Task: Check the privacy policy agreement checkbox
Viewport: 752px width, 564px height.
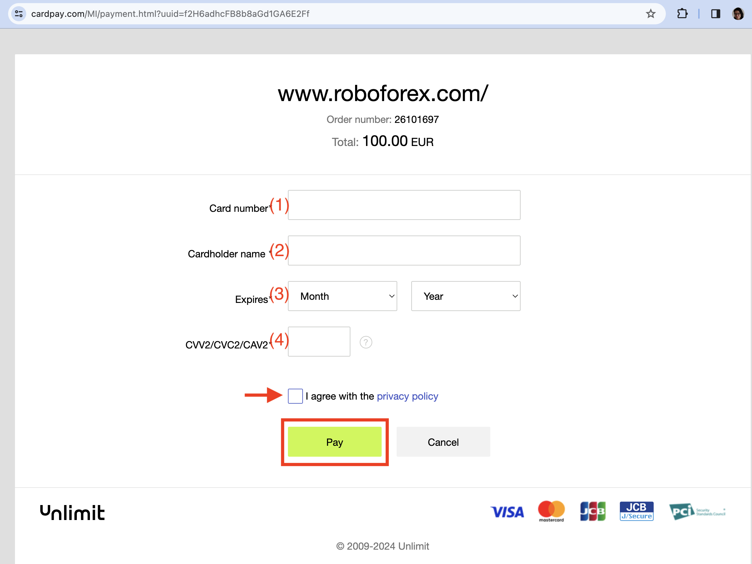Action: (295, 396)
